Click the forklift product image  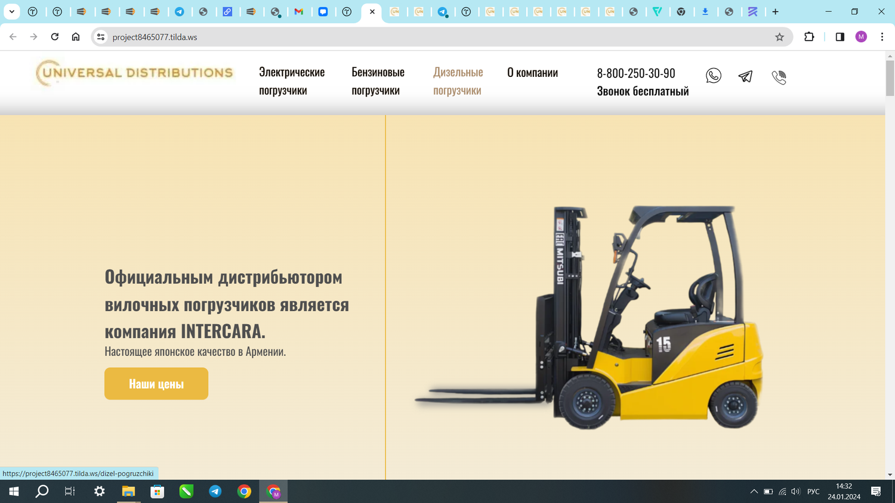coord(589,317)
